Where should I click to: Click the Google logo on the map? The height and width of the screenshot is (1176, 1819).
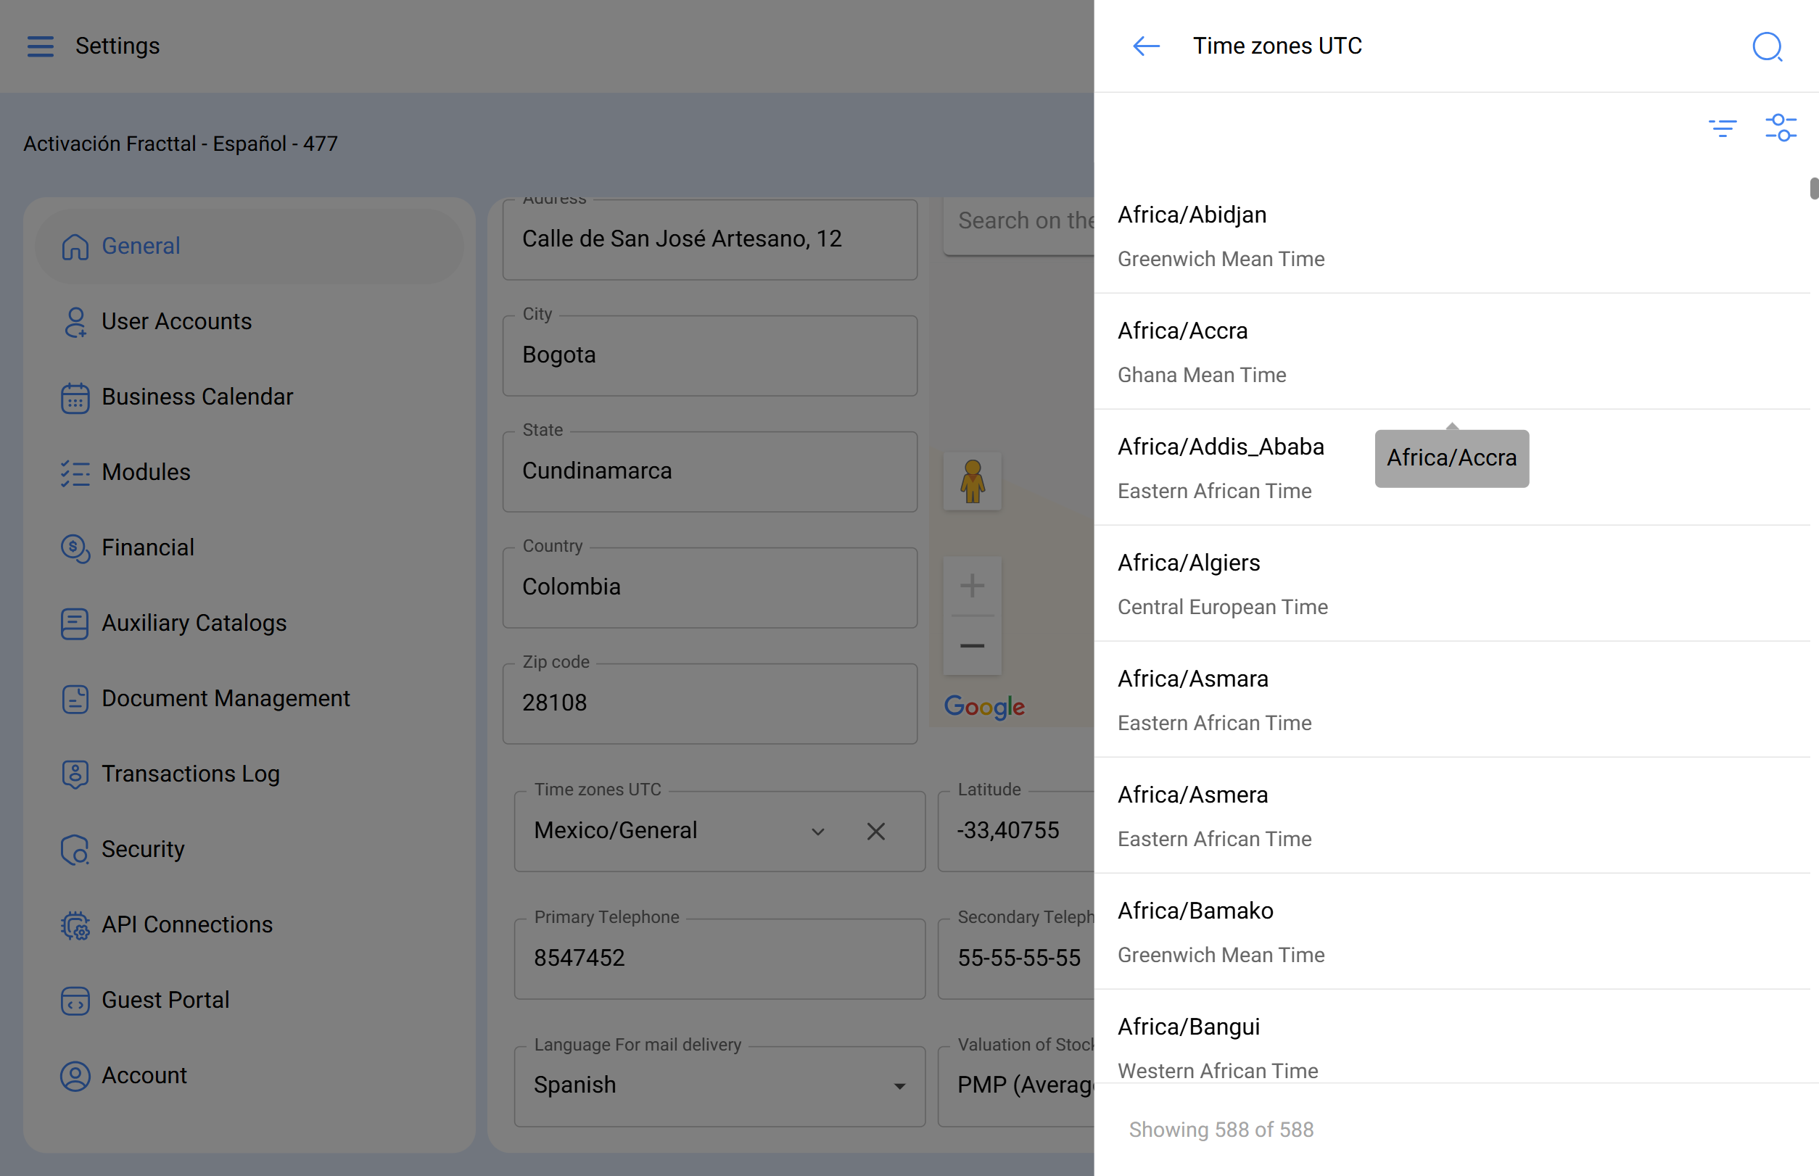click(x=984, y=706)
